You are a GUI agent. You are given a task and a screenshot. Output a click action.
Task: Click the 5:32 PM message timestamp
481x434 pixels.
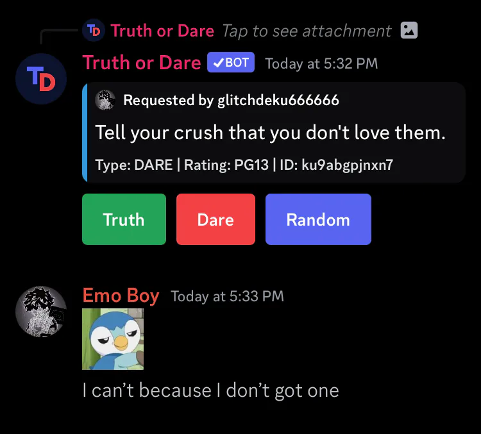point(321,63)
